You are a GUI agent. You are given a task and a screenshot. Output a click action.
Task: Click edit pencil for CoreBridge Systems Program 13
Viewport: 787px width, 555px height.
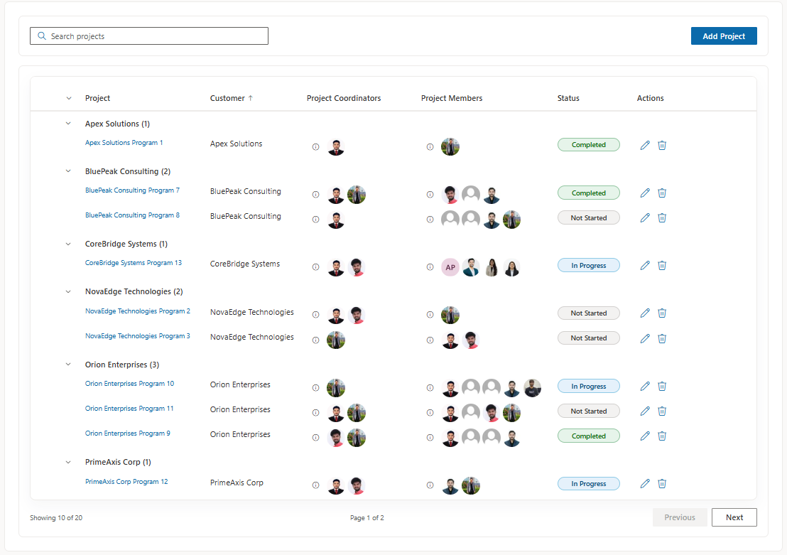tap(645, 265)
